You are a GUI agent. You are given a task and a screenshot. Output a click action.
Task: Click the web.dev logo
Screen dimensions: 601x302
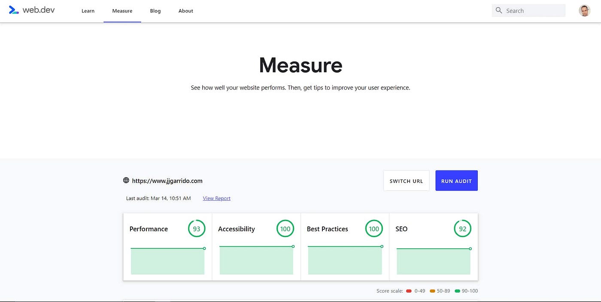pyautogui.click(x=32, y=10)
